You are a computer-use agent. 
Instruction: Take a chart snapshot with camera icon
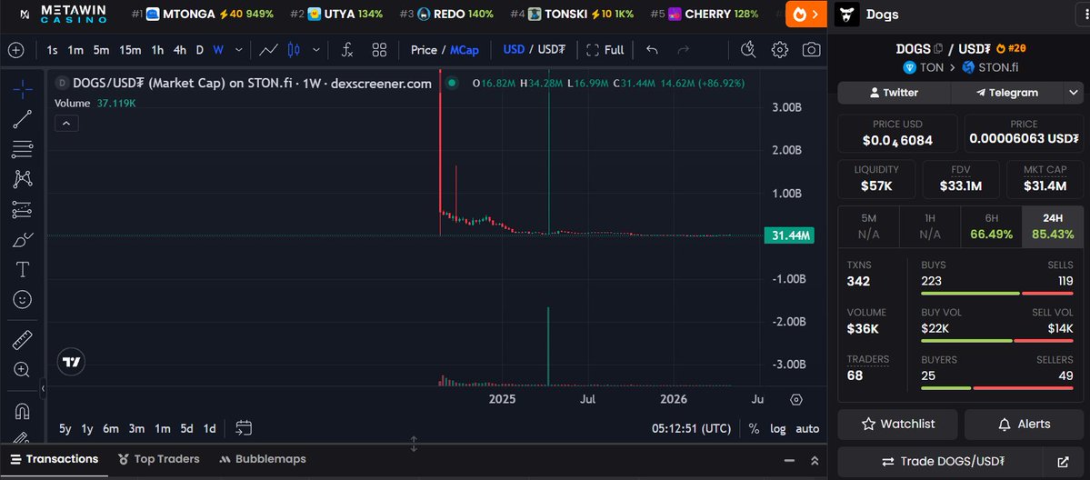click(x=811, y=50)
